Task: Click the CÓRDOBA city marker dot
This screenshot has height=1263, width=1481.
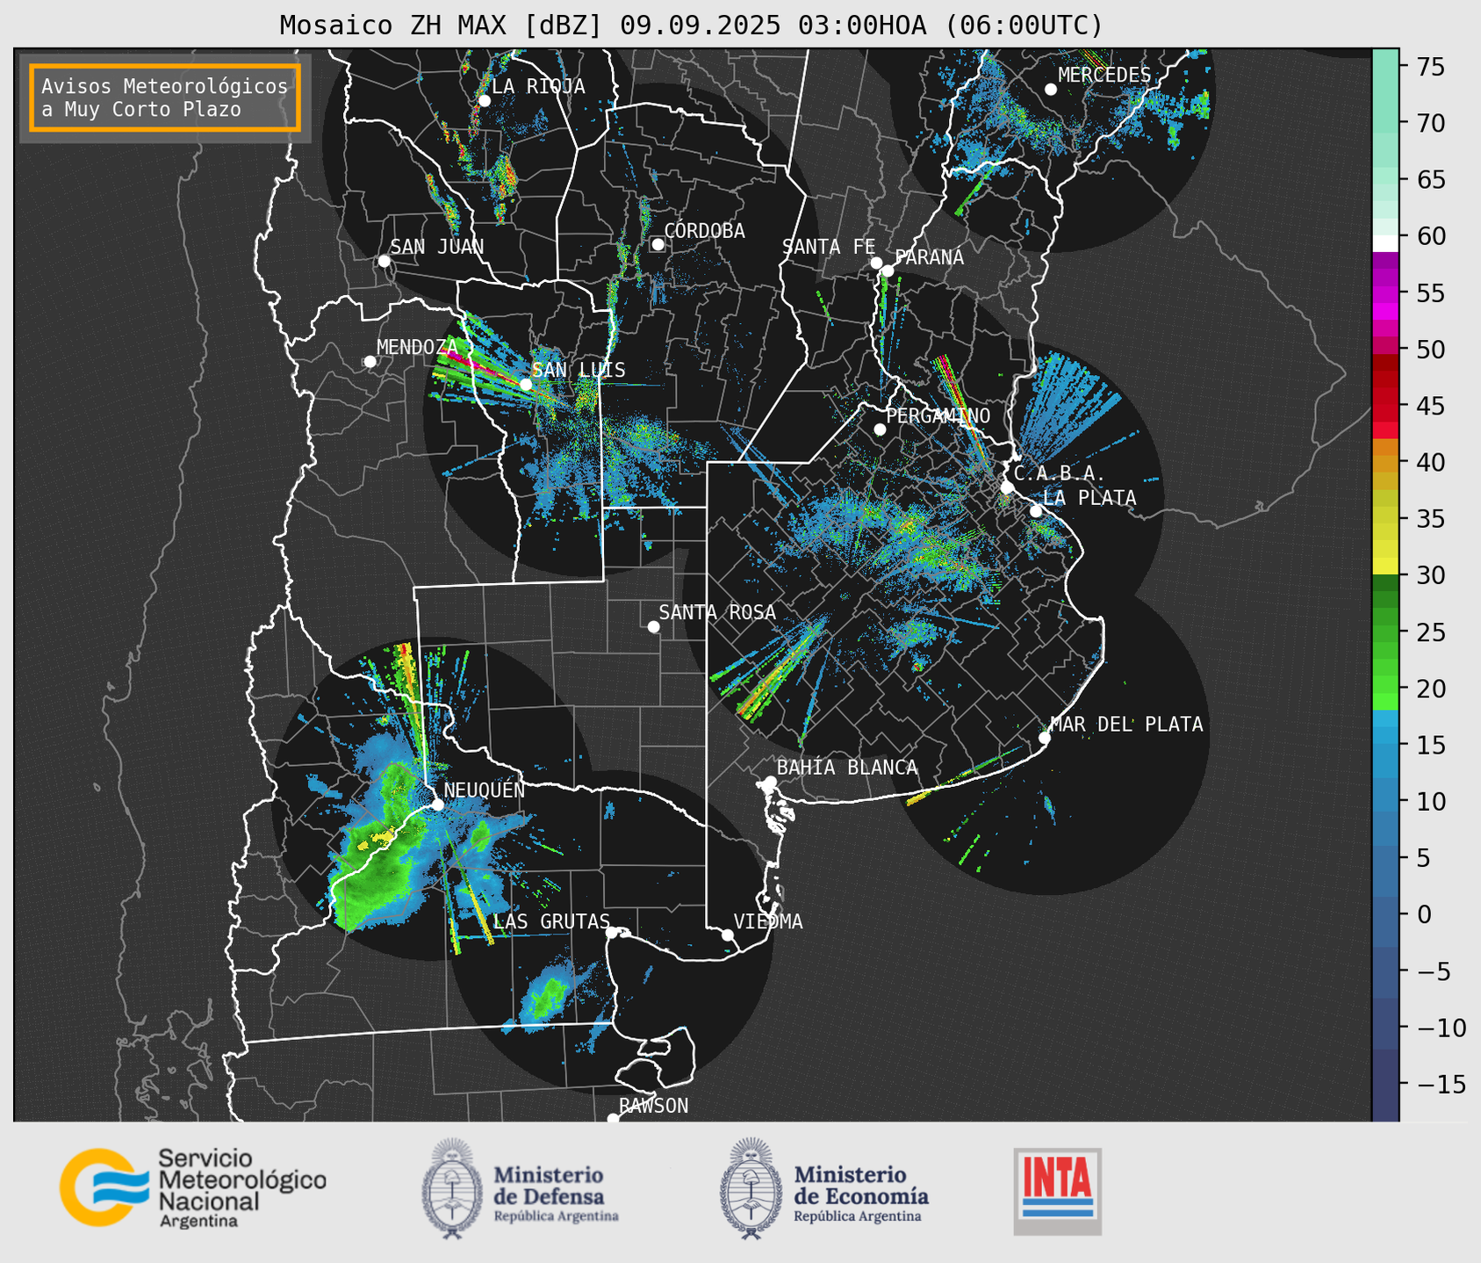Action: [658, 244]
